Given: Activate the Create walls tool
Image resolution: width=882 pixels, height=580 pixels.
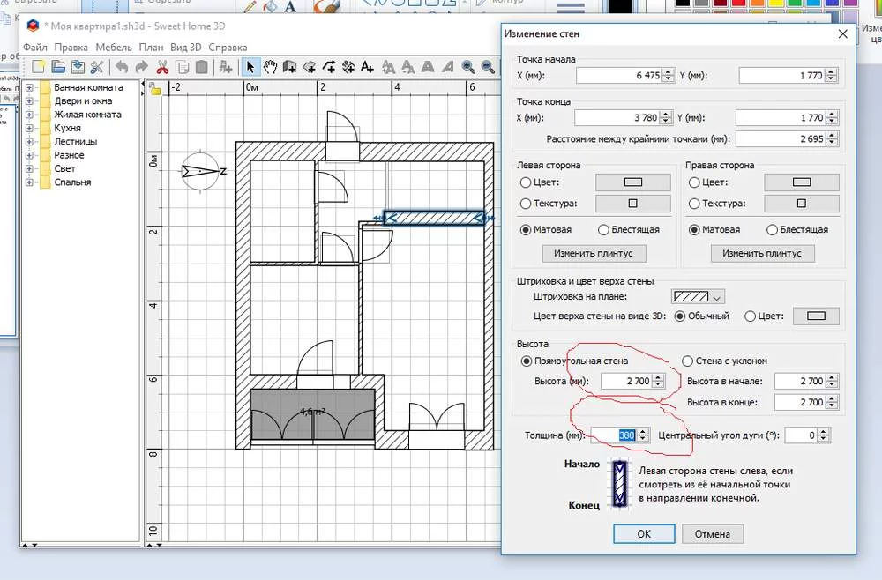Looking at the screenshot, I should click(x=290, y=67).
